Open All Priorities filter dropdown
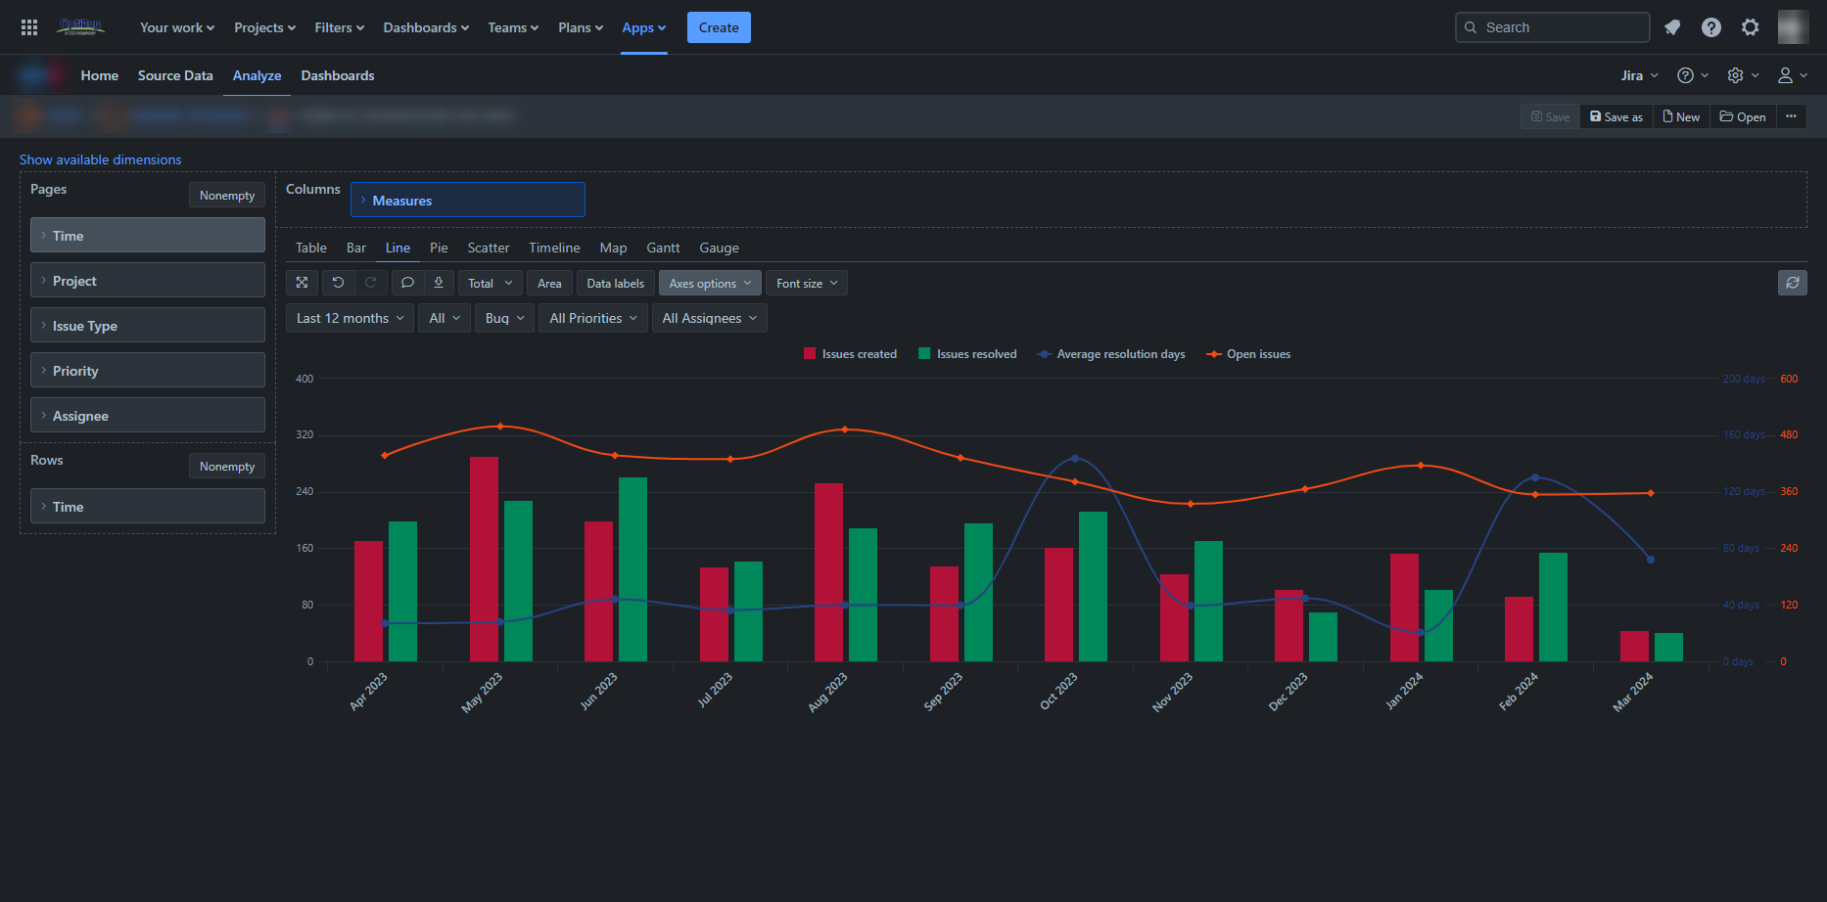1827x902 pixels. (593, 318)
